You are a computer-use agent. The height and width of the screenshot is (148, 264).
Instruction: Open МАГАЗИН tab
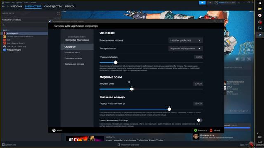click(16, 7)
